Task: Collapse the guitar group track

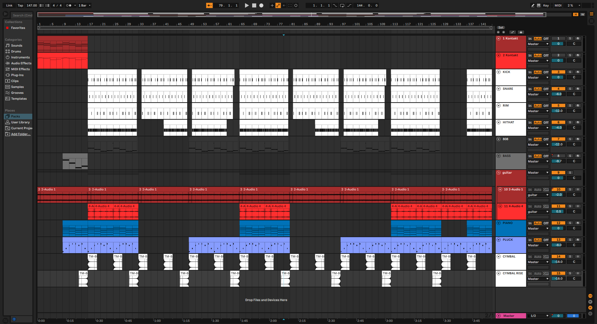Action: [x=499, y=173]
